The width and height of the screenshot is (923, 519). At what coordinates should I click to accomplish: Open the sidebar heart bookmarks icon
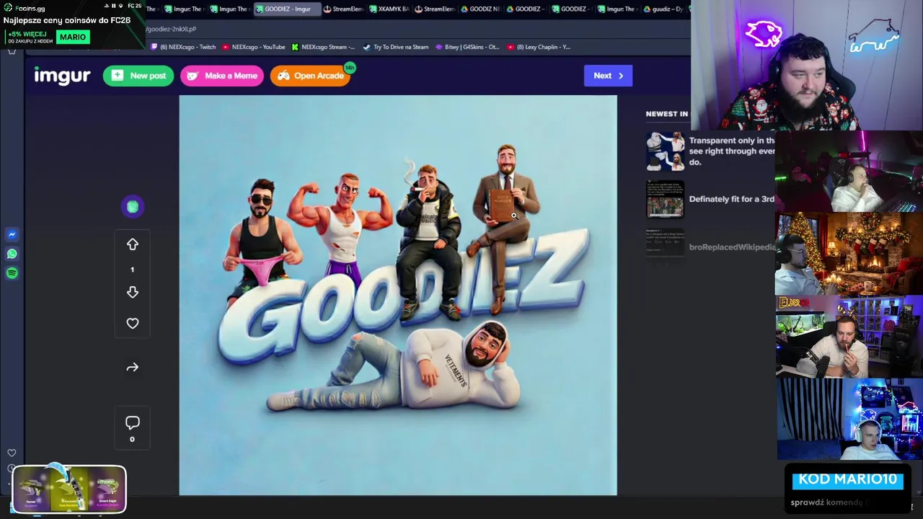(x=12, y=453)
